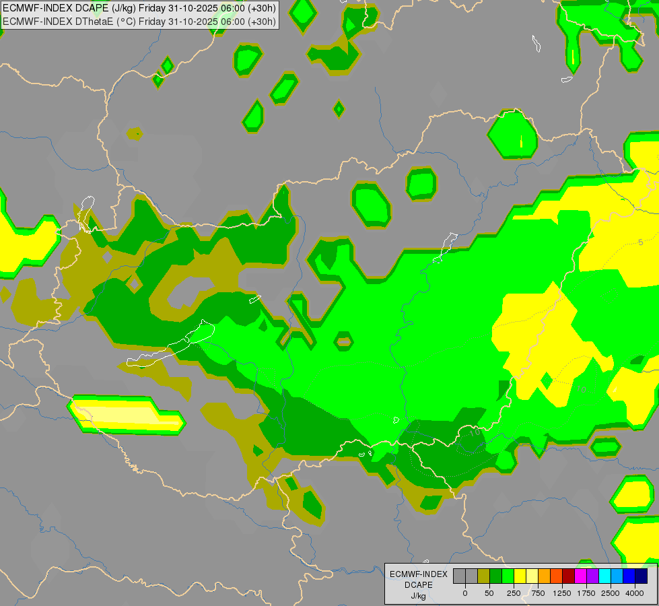This screenshot has height=606, width=659.
Task: Click the DCAPE title line in header
Action: pyautogui.click(x=139, y=8)
